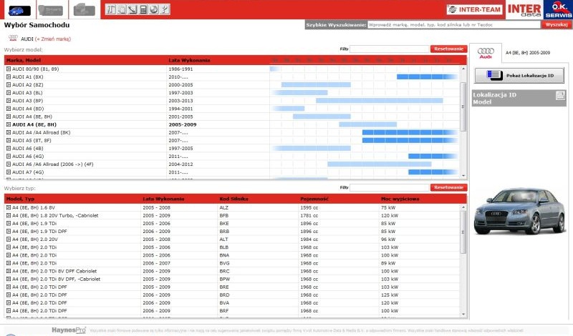573x336 pixels.
Task: Click Zmień markę link
Action: (53, 39)
